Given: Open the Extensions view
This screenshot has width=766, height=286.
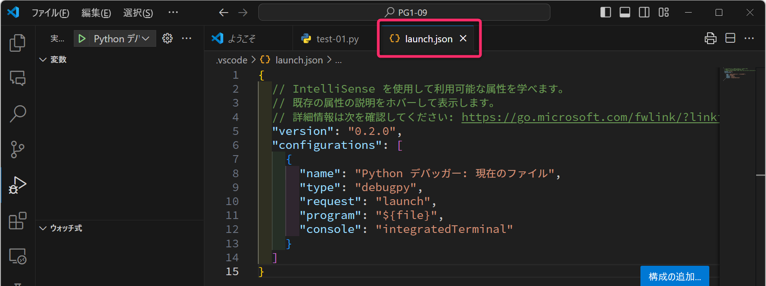Looking at the screenshot, I should coord(18,221).
